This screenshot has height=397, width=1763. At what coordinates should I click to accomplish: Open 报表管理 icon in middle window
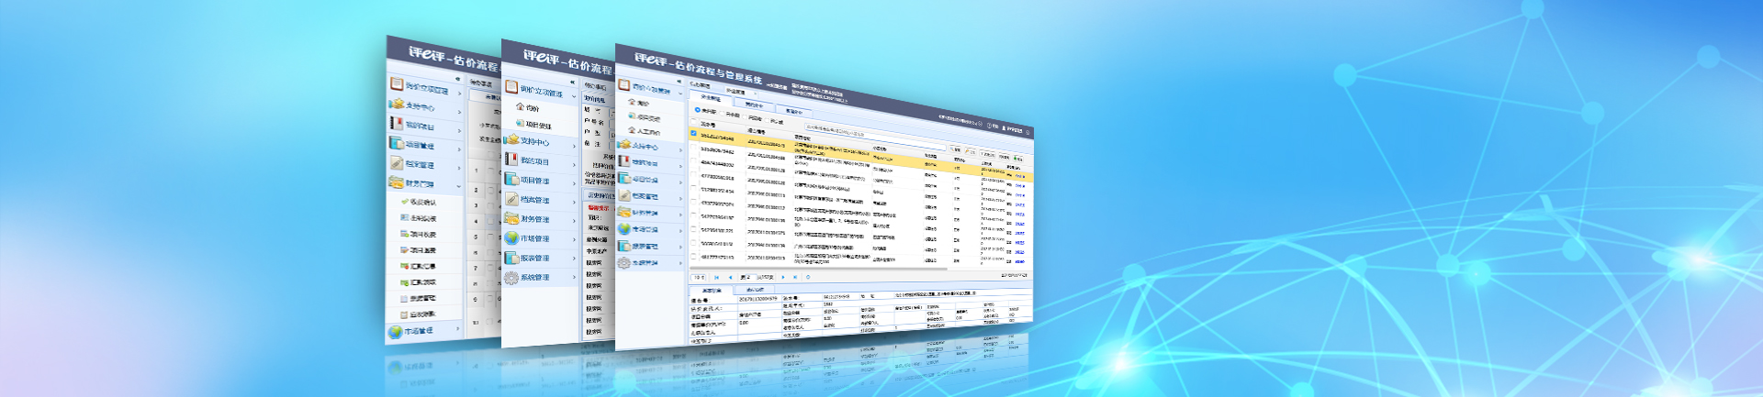click(x=511, y=257)
